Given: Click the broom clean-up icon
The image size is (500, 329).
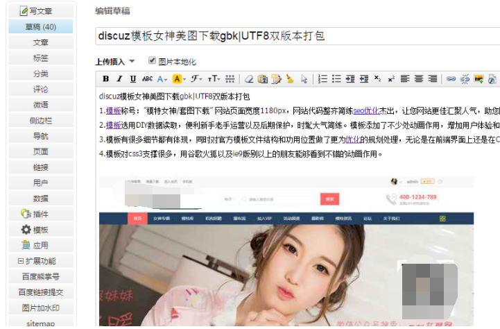Looking at the screenshot, I should 290,79.
